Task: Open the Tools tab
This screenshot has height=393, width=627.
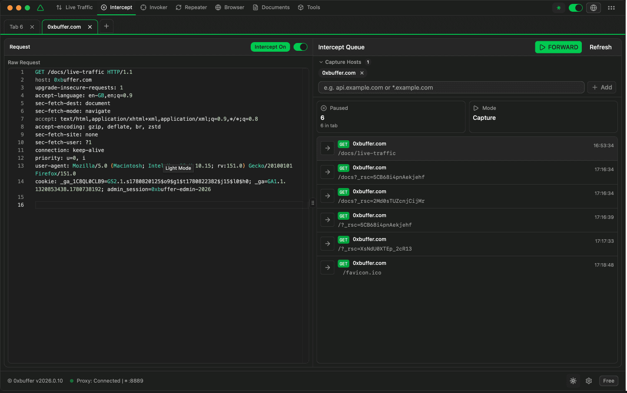Action: (309, 7)
